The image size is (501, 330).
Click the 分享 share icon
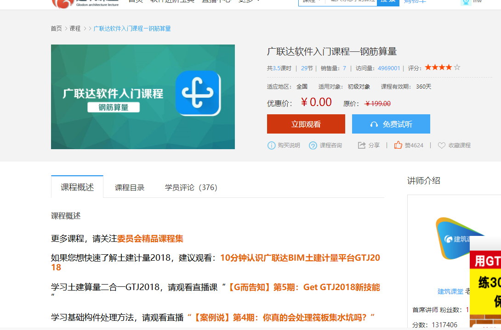click(x=362, y=145)
